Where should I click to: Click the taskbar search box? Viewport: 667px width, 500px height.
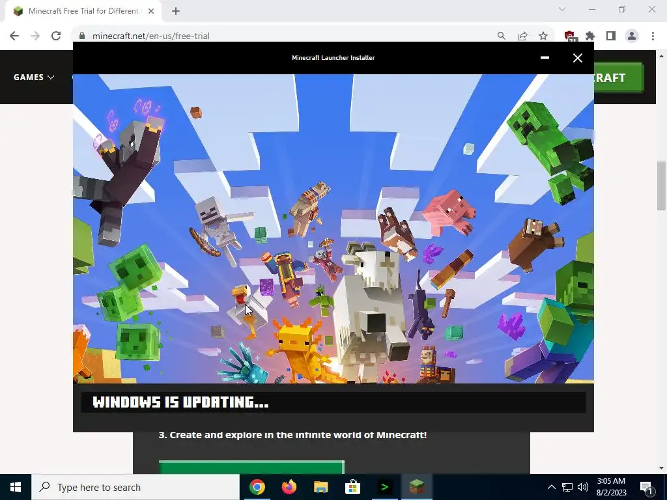click(x=135, y=487)
